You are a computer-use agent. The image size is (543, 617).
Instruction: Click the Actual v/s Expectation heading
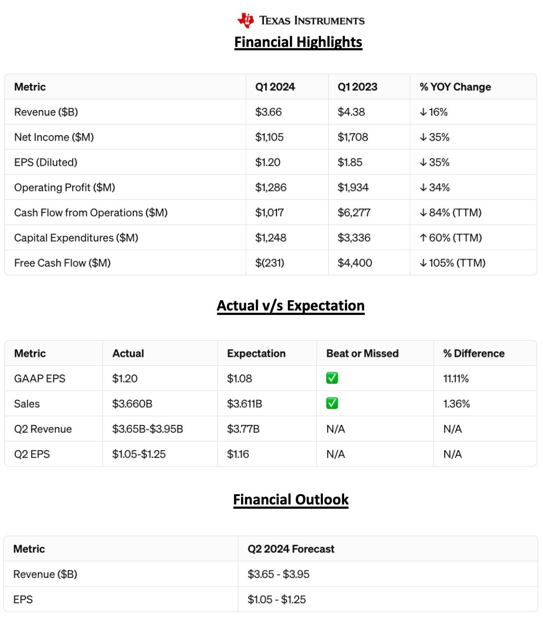click(x=291, y=306)
